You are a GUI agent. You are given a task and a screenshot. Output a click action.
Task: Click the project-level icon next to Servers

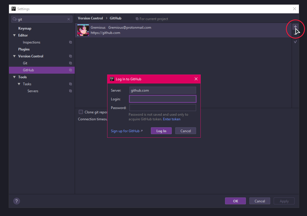(x=70, y=91)
